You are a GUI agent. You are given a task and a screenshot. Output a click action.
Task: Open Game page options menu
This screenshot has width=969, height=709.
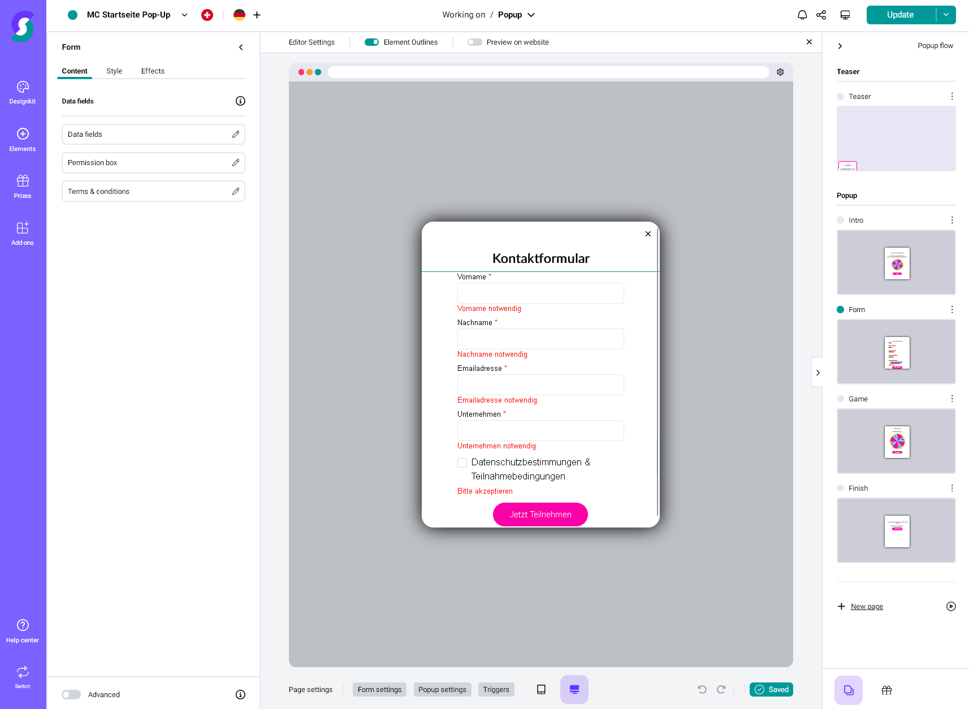(x=952, y=399)
